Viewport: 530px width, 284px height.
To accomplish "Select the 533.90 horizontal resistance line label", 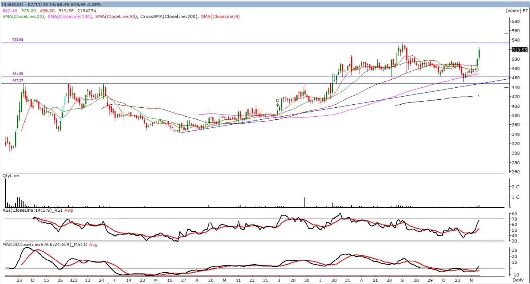I will tap(18, 40).
